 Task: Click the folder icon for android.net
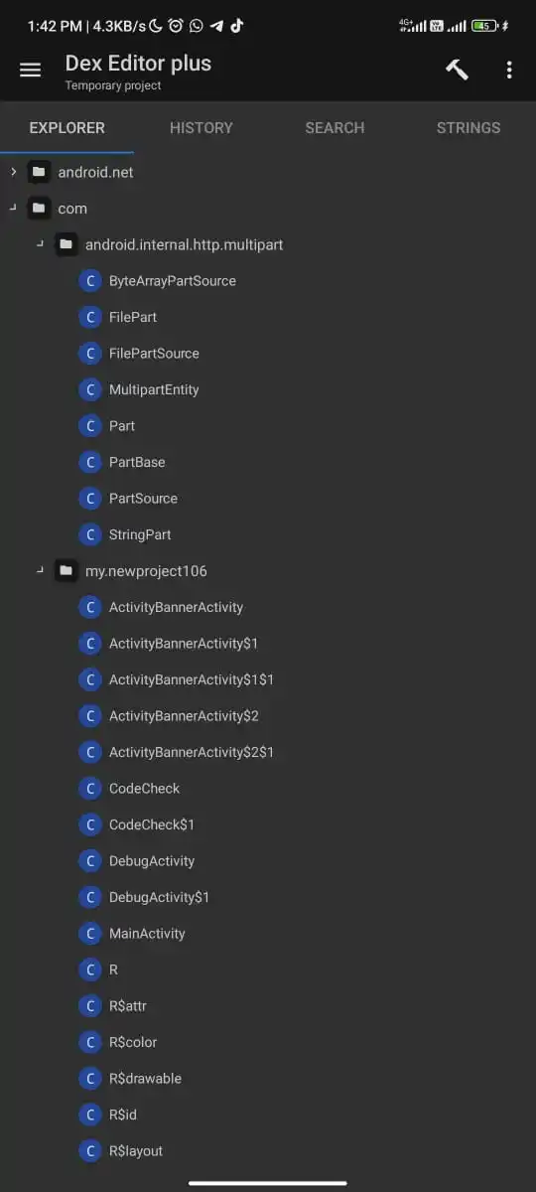39,172
